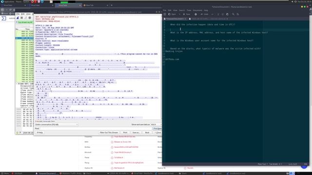
Task: Click the Pluma taskbar entry Unsaved Document 1
Action: pyautogui.click(x=47, y=174)
